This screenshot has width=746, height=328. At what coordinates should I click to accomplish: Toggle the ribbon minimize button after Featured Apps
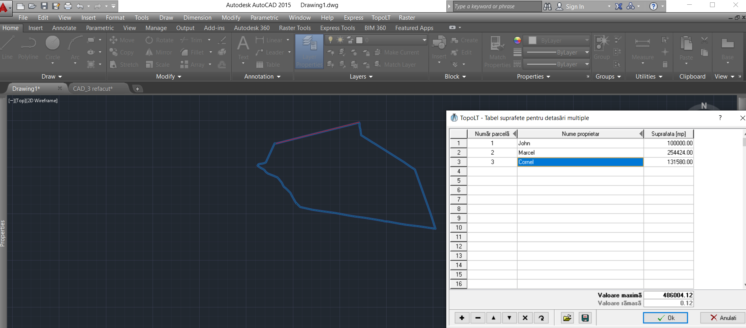pos(453,28)
